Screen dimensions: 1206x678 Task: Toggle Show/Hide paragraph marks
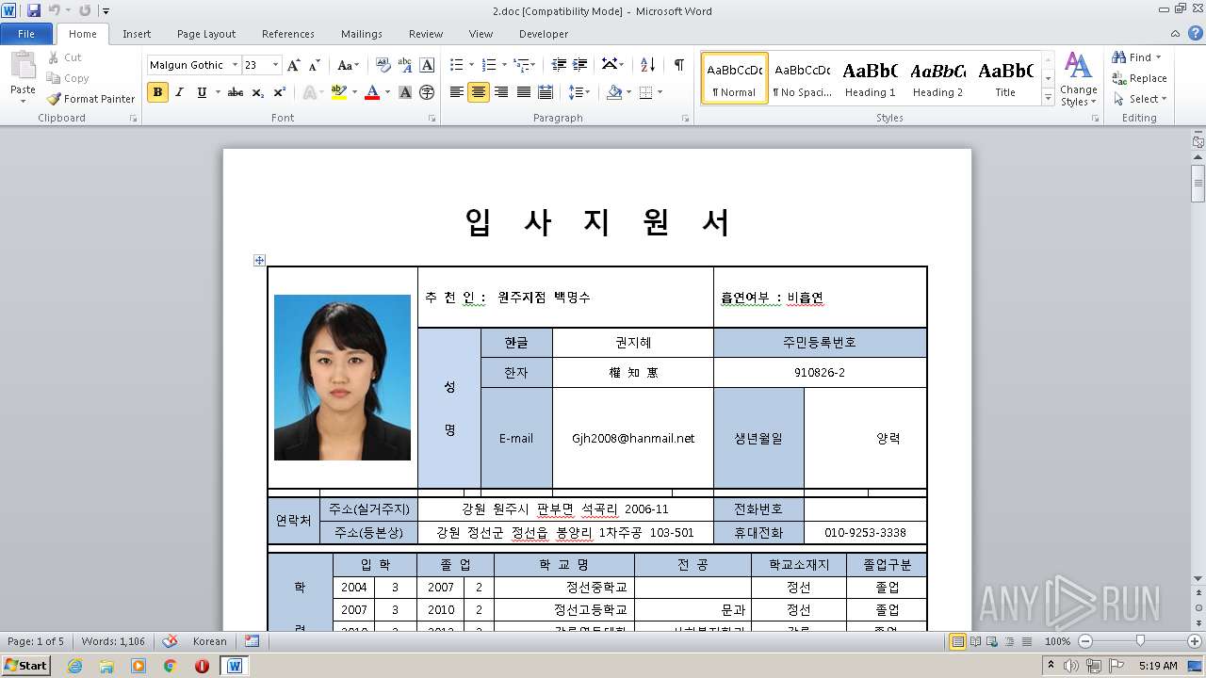tap(678, 65)
